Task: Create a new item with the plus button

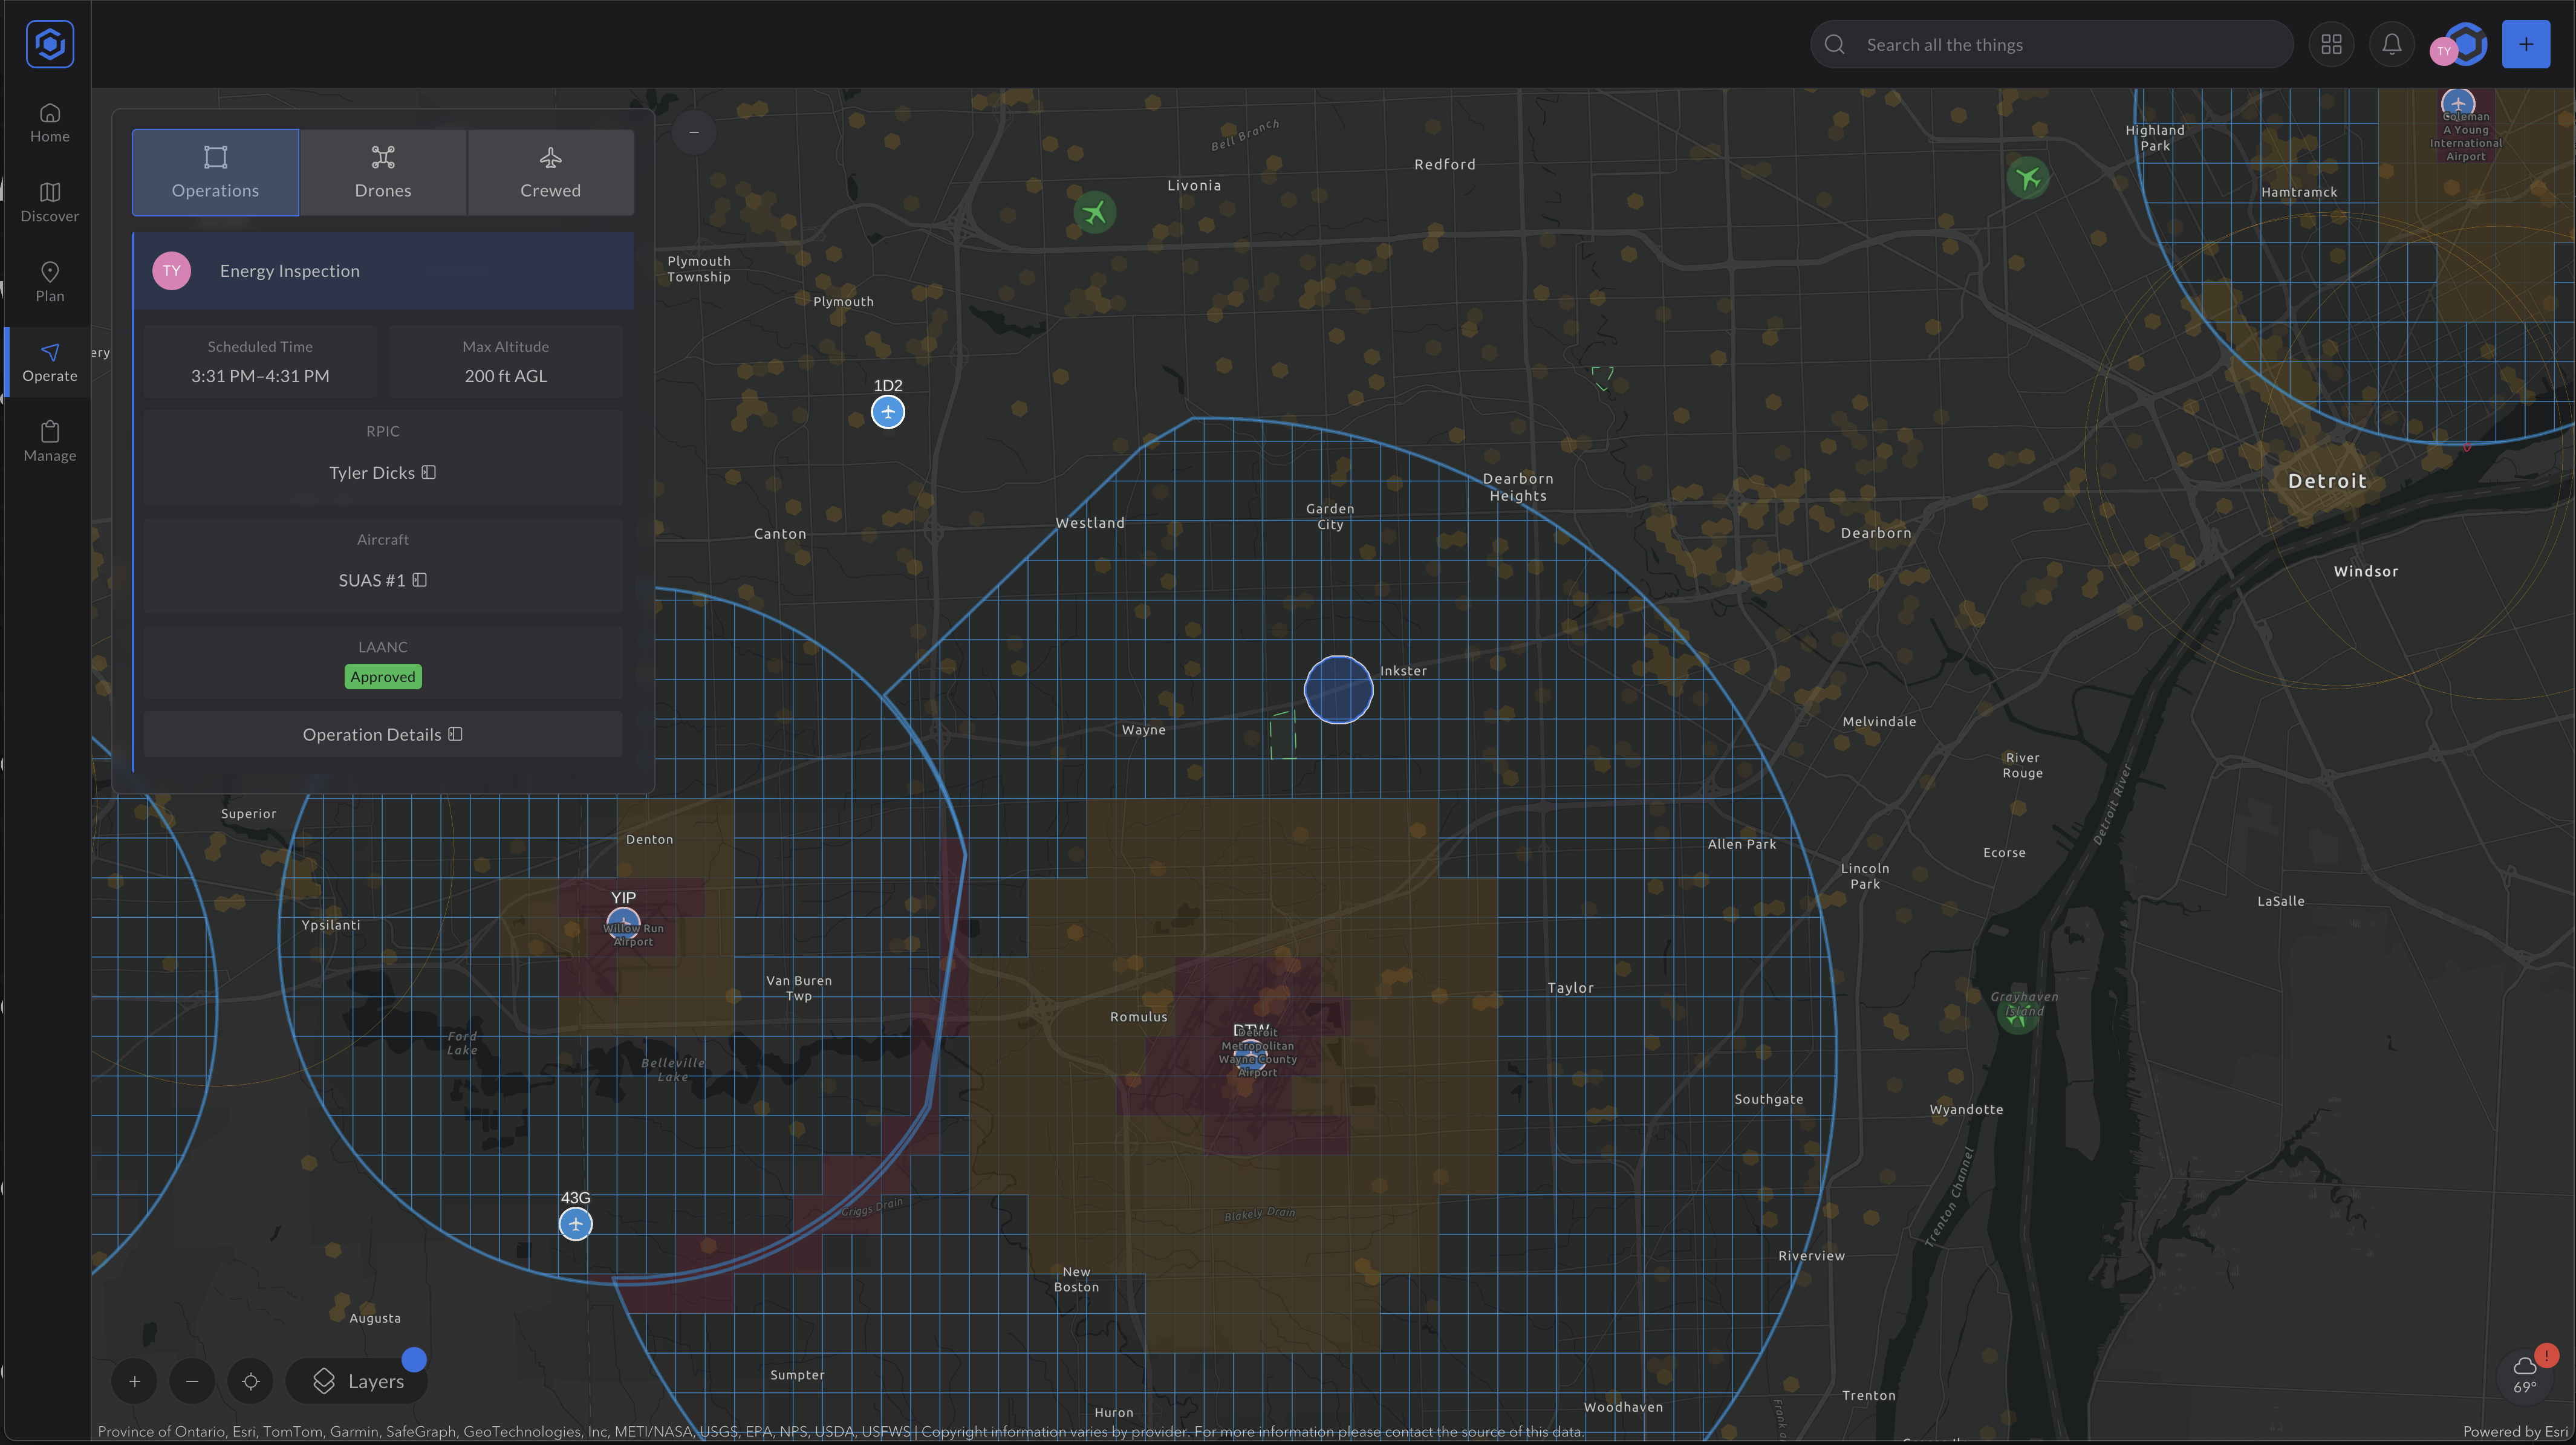Action: (2526, 44)
